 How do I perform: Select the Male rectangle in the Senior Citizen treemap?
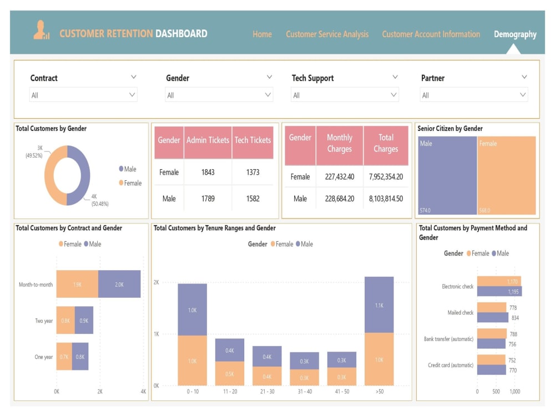coord(447,175)
